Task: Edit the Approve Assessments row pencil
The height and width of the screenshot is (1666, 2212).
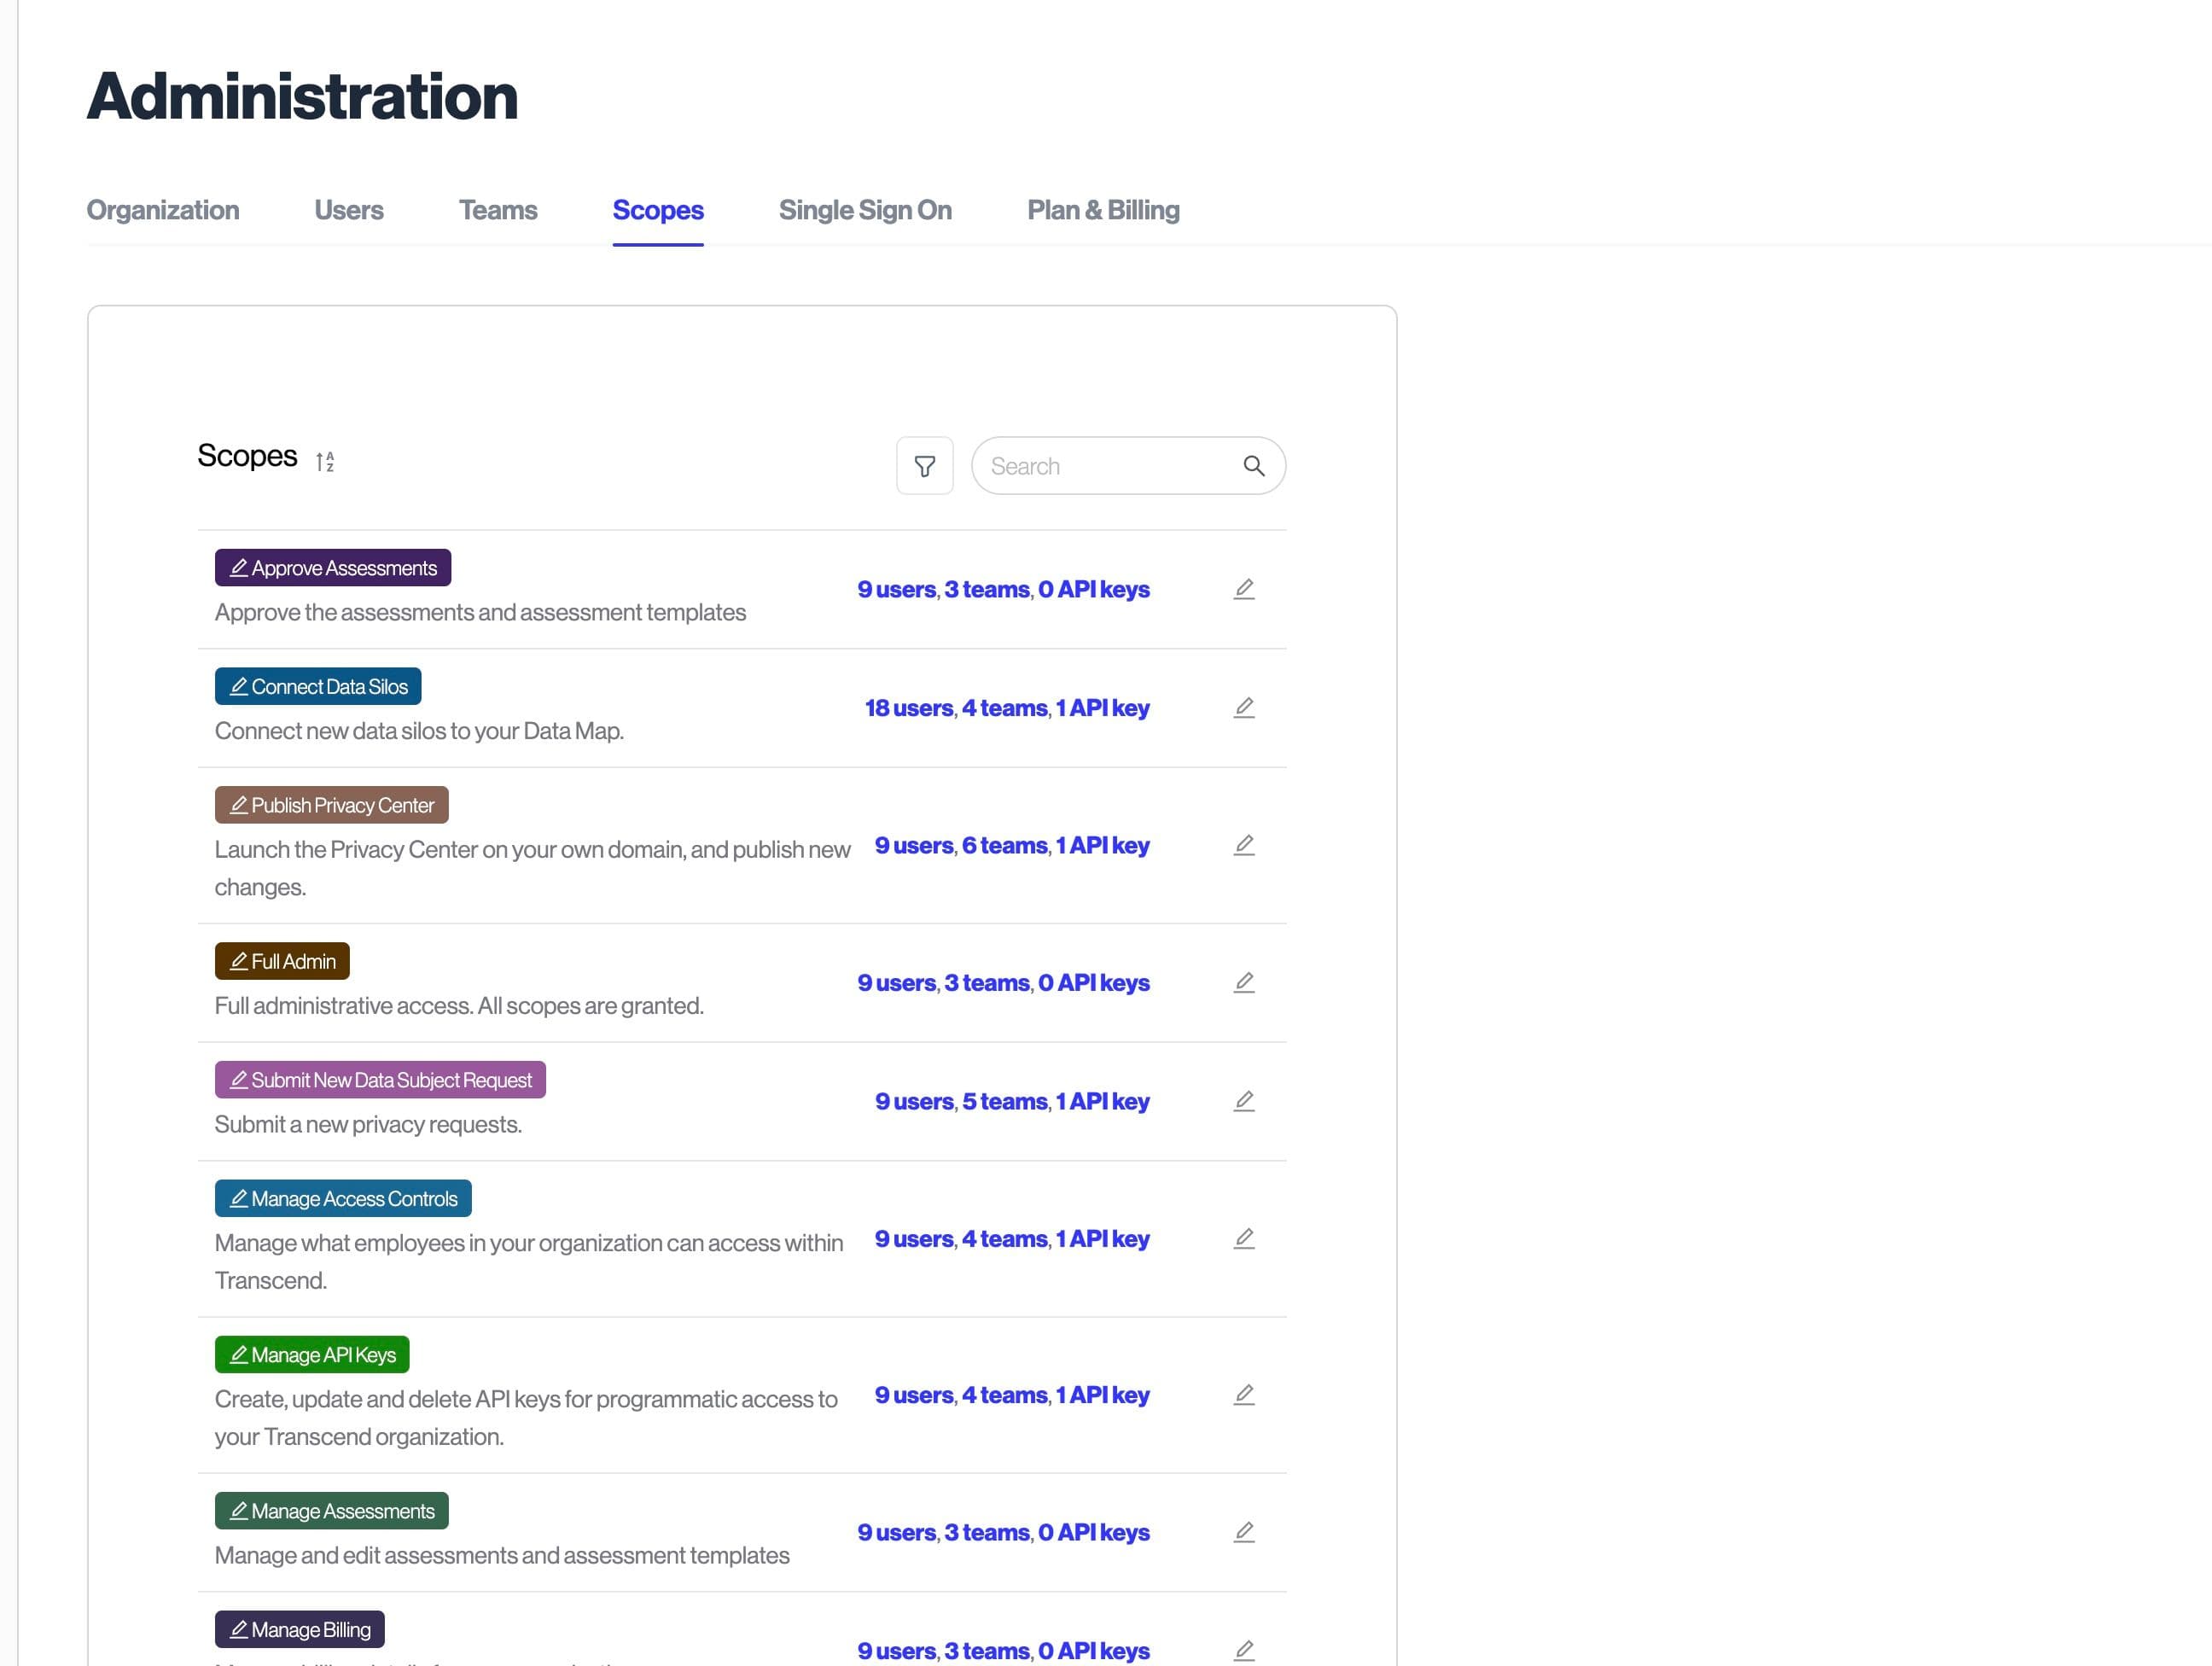Action: coord(1243,589)
